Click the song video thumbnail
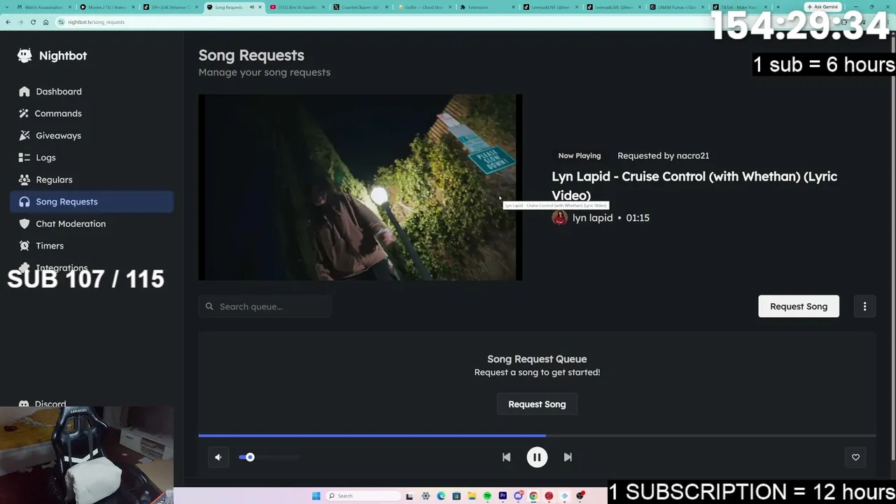The height and width of the screenshot is (504, 896). 360,188
